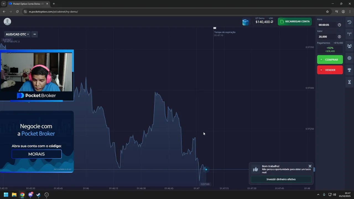Click the Pagamentos +$18,400 text
The width and height of the screenshot is (354, 199).
point(330,43)
